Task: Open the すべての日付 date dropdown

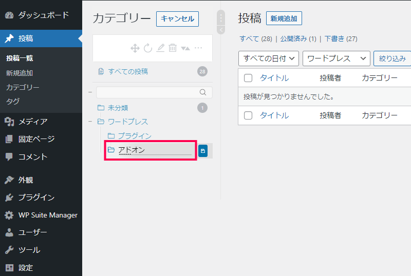Action: coord(269,58)
